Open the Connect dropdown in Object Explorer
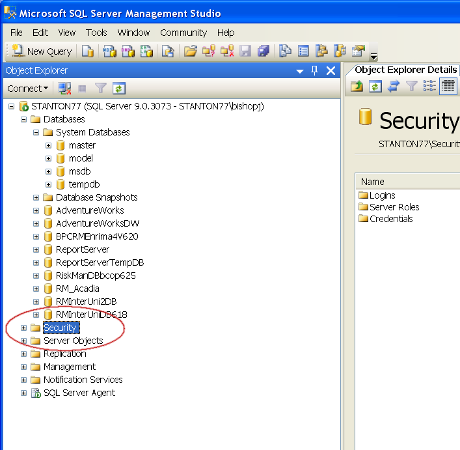 pyautogui.click(x=27, y=89)
